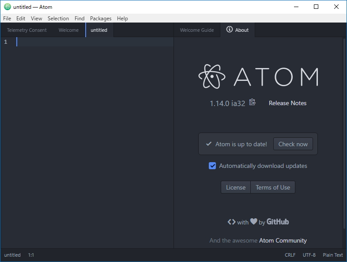This screenshot has height=262, width=347.
Task: Open the Edit menu
Action: point(21,19)
